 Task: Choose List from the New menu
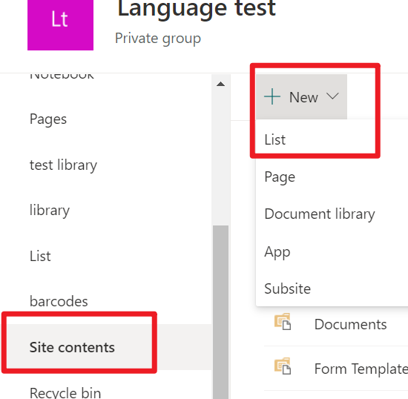point(274,139)
